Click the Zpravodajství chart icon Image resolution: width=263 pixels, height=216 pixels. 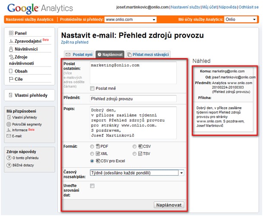click(x=11, y=41)
